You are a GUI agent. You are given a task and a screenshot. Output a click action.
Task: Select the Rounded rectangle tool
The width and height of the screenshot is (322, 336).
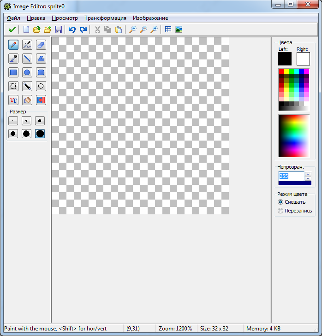41,72
